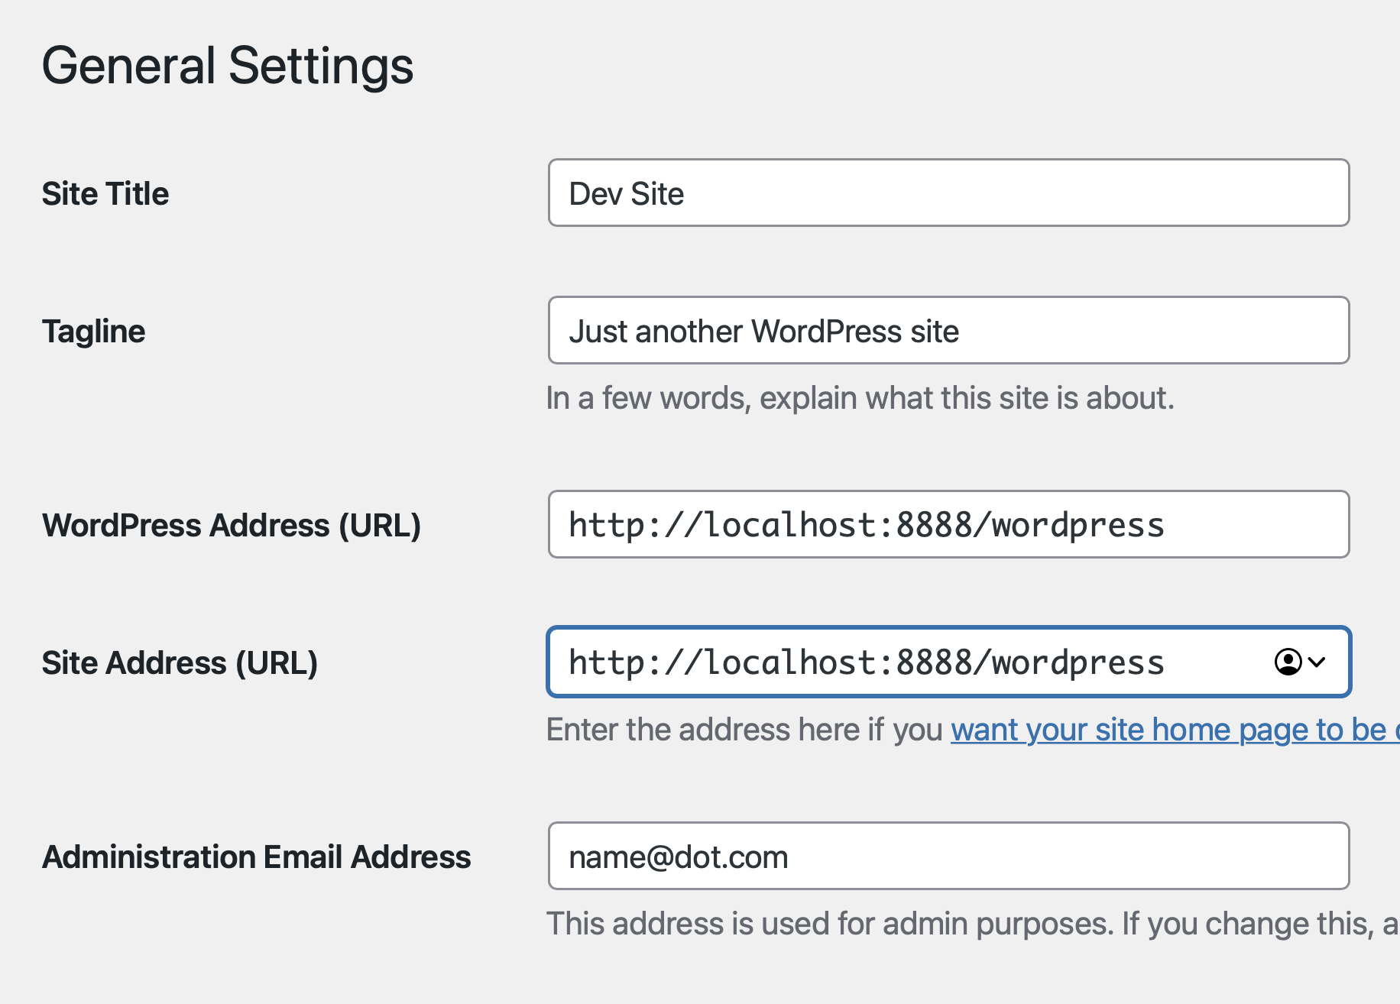Click the 'WordPress Address (URL)' label
Image resolution: width=1400 pixels, height=1004 pixels.
coord(232,526)
